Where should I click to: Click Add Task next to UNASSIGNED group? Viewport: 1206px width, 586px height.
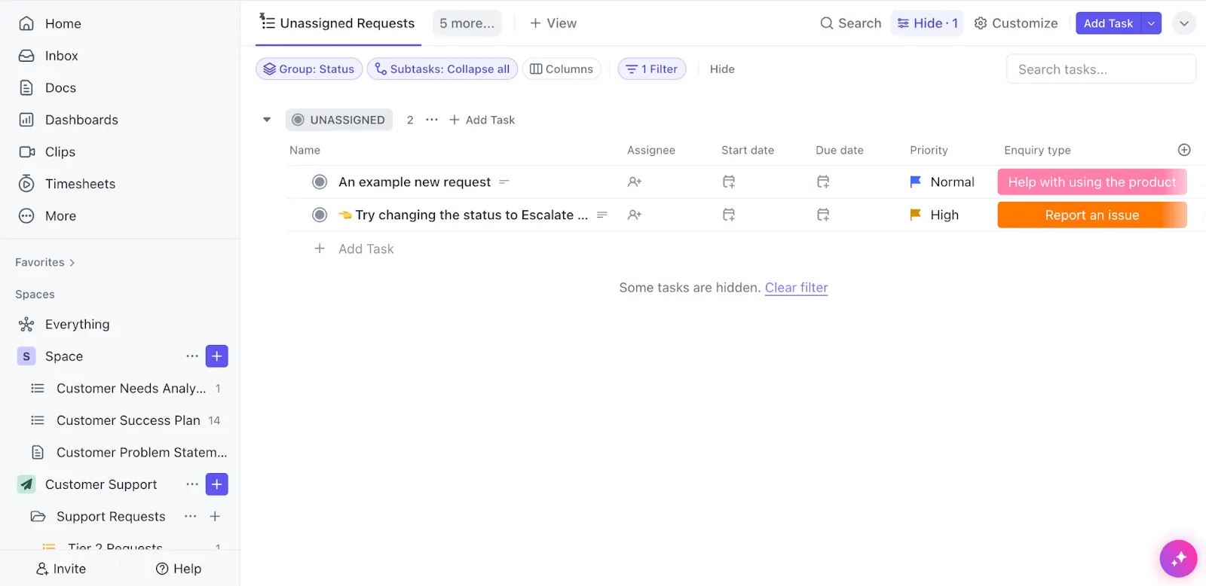[x=482, y=120]
